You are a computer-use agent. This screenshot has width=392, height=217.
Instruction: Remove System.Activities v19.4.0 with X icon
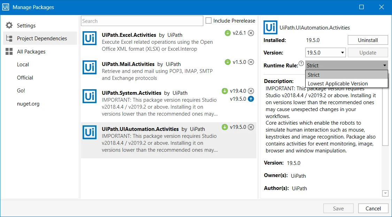pyautogui.click(x=251, y=91)
